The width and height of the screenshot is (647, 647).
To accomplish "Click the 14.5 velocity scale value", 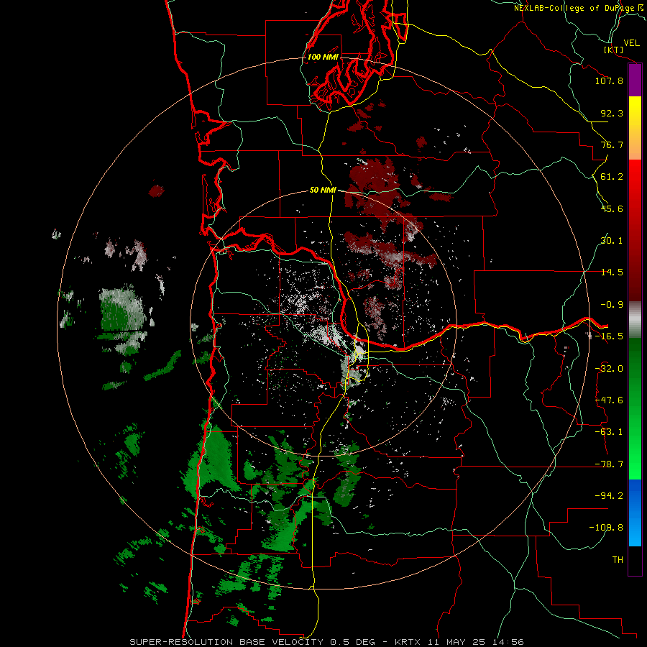I will [x=612, y=272].
